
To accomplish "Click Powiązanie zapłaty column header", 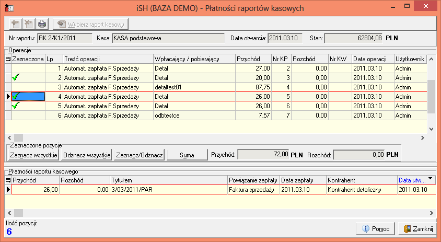I will tap(254, 180).
